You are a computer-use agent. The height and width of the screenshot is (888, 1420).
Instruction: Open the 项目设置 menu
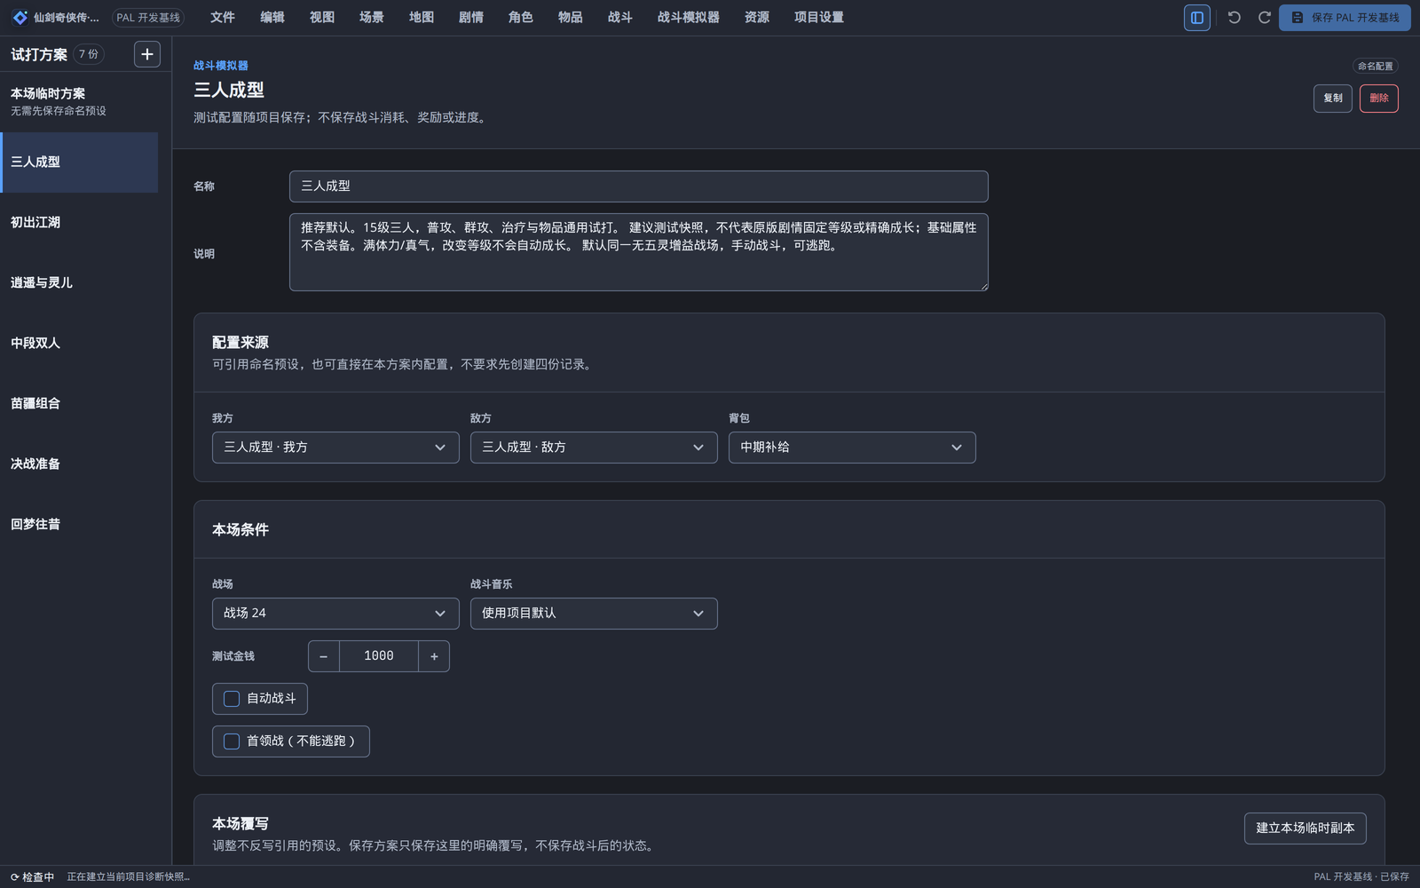pyautogui.click(x=819, y=18)
